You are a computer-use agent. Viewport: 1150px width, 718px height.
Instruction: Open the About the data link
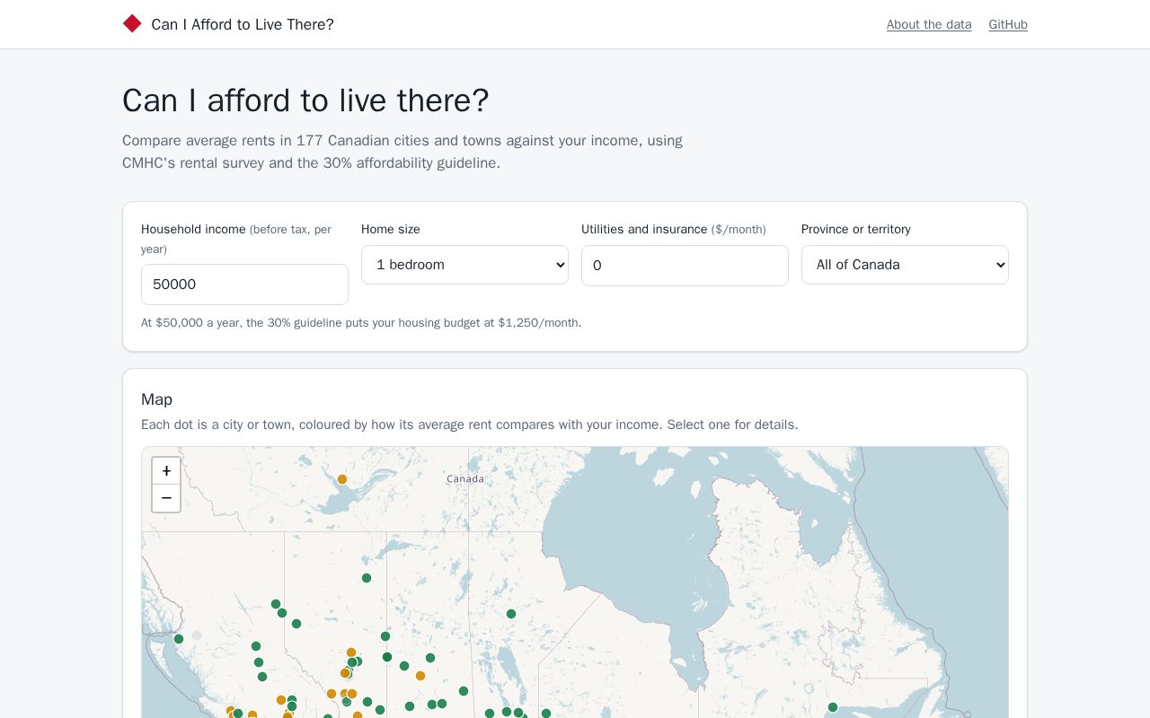(929, 24)
